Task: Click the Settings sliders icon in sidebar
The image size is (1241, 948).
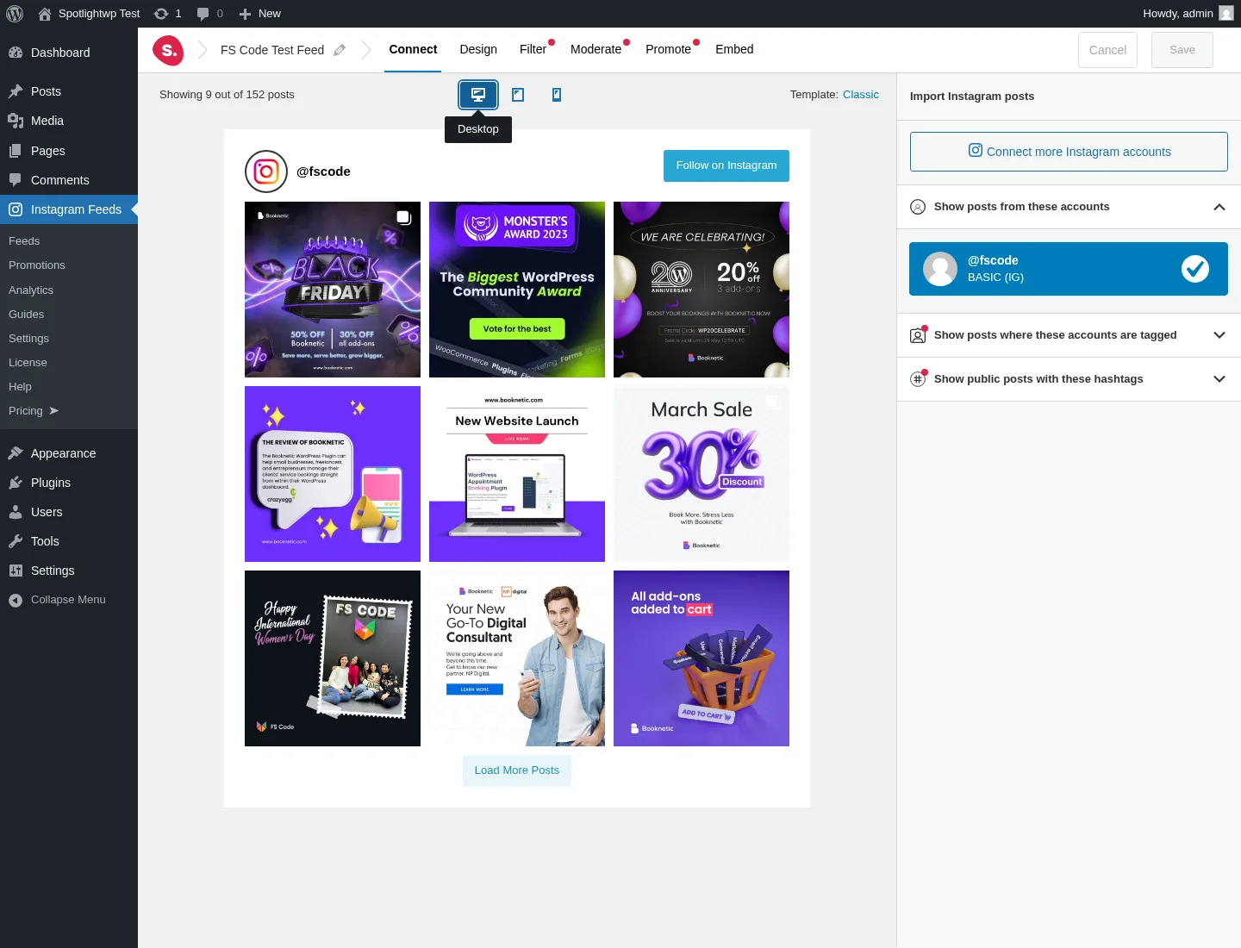Action: coord(16,571)
